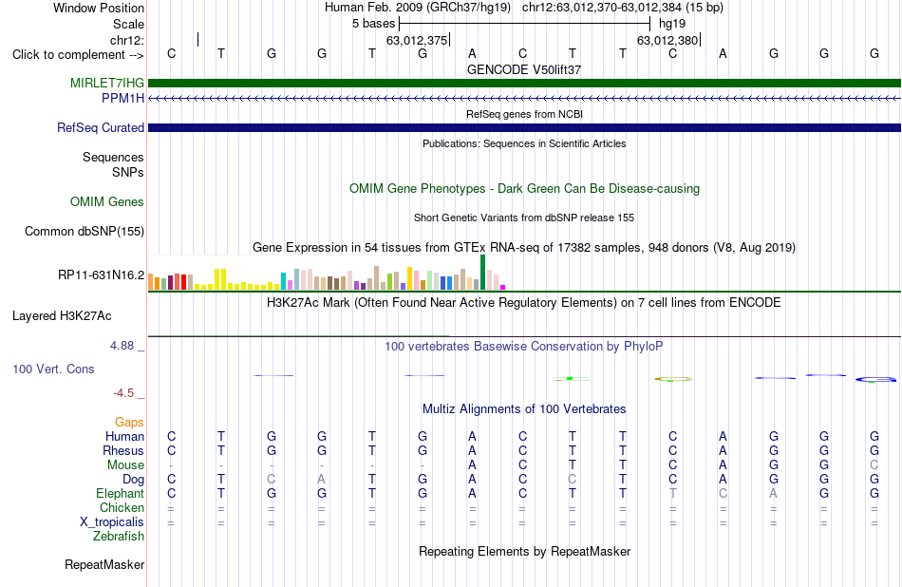Select the Dog alignment row label

[134, 480]
